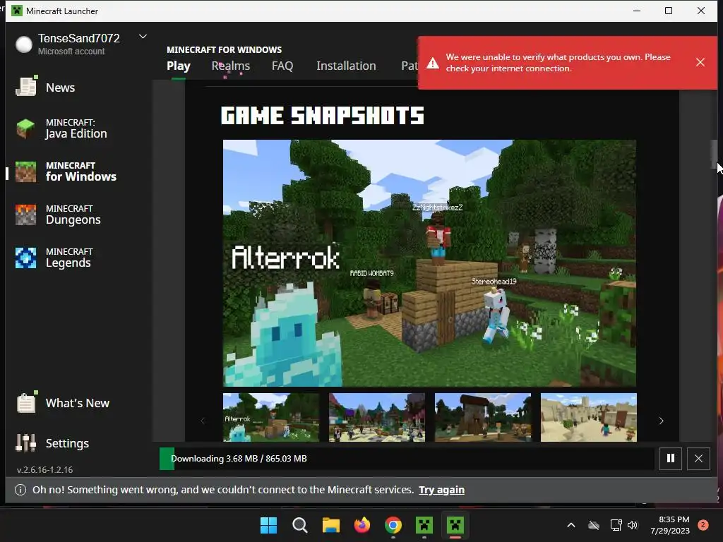Expand the account dropdown chevron
This screenshot has width=723, height=542.
[143, 37]
